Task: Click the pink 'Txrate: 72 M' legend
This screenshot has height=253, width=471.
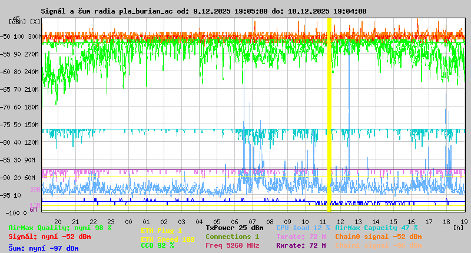Action: tap(301, 237)
